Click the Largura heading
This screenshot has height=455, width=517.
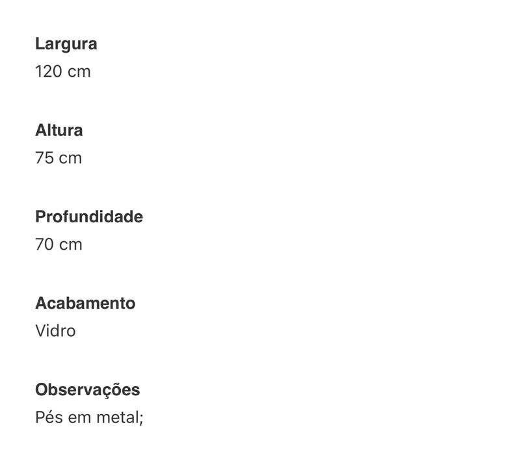click(66, 44)
